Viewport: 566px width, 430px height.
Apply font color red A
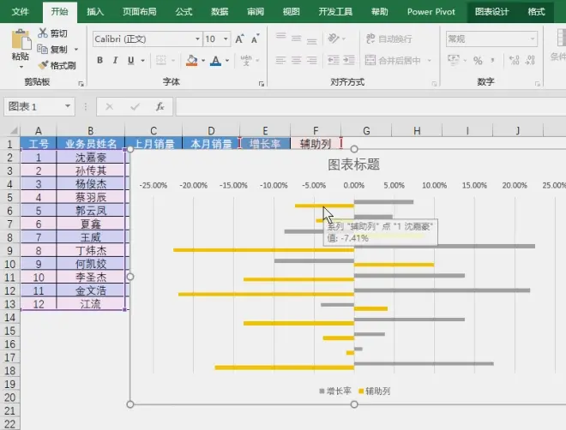click(x=216, y=60)
